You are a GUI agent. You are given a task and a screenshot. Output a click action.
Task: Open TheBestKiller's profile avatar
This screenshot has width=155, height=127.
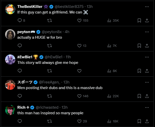point(10,9)
